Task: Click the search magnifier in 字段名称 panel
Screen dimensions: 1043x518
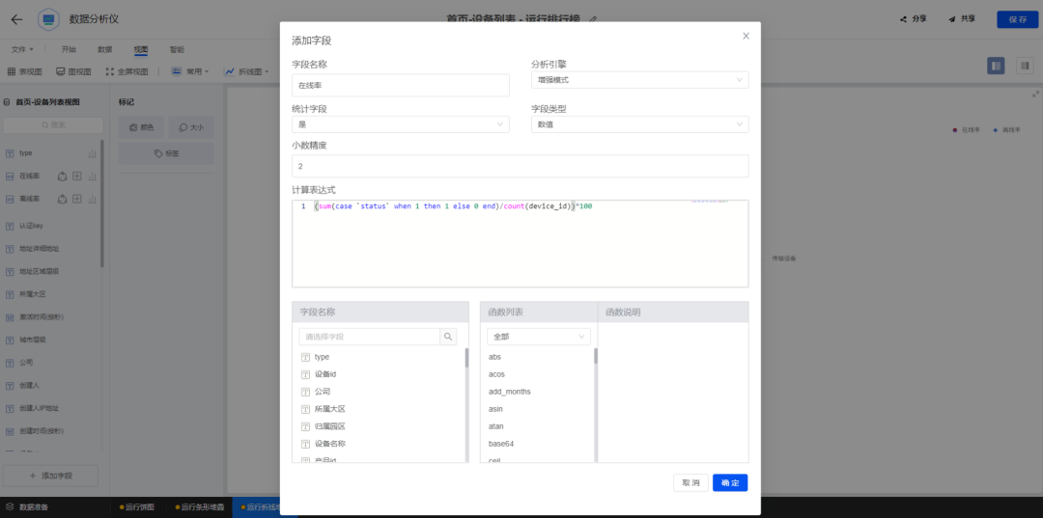Action: 448,337
